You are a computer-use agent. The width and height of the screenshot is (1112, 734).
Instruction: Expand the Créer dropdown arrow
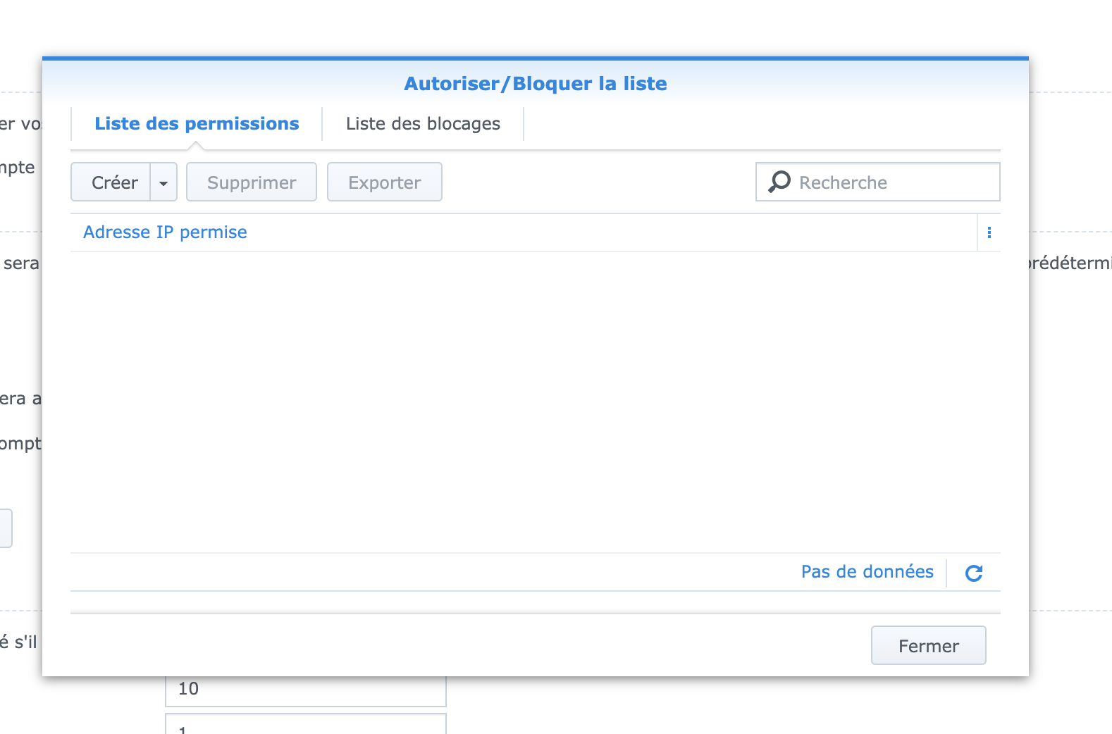(x=163, y=182)
